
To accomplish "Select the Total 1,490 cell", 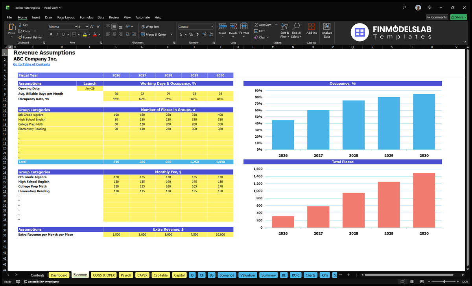I will [x=220, y=162].
